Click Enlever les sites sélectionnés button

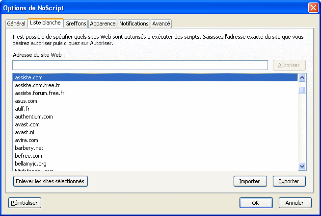(51, 181)
